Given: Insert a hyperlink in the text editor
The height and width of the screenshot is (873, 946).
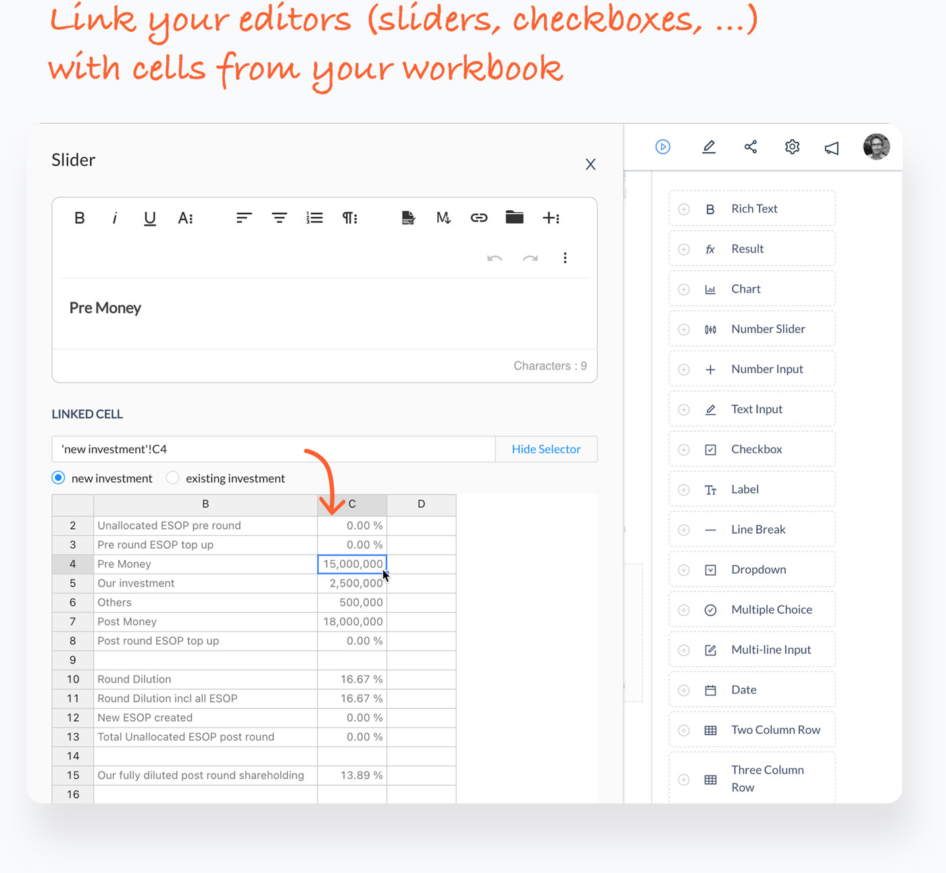Looking at the screenshot, I should [x=479, y=218].
